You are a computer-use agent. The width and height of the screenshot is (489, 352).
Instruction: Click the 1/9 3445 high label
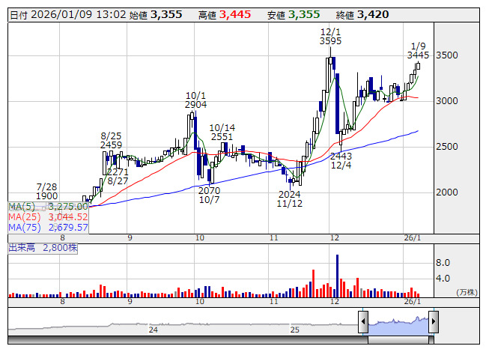419,49
